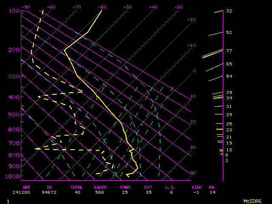Screen dimensions: 272x204
Task: Click the KINX column header
Action: [x=196, y=187]
